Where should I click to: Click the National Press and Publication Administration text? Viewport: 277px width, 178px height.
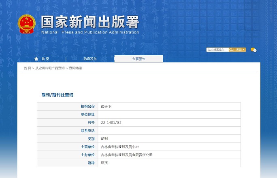pos(90,32)
